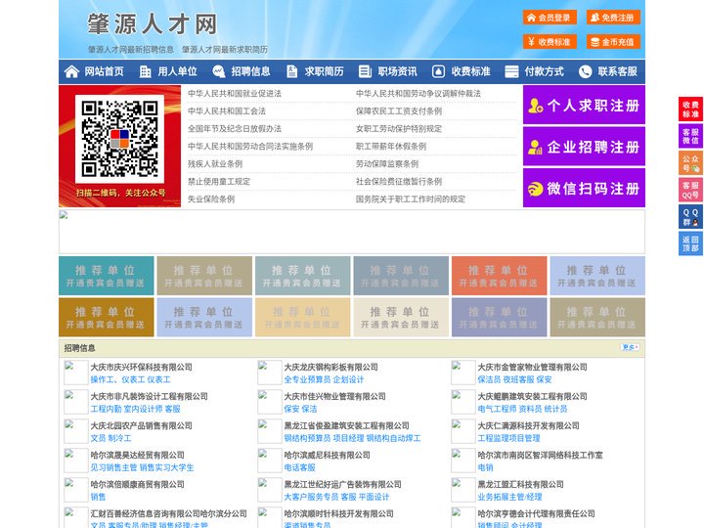Open company 哈尔滨市南岗区智洋网络科技工作室
This screenshot has height=528, width=704.
(540, 456)
